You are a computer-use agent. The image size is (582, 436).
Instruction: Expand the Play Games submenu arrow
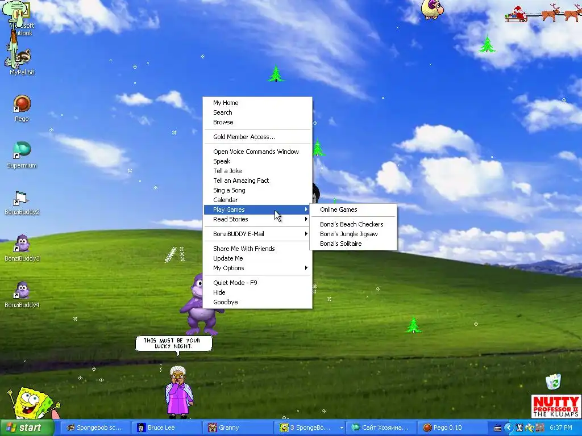click(306, 209)
